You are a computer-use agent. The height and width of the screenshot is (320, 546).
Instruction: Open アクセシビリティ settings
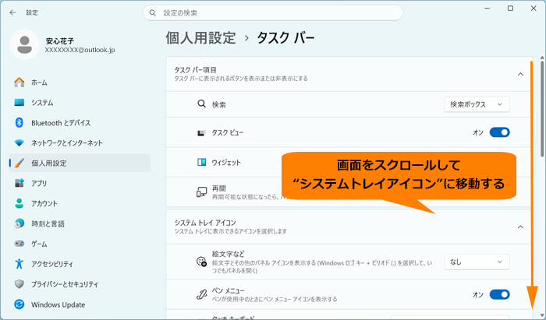click(x=80, y=264)
